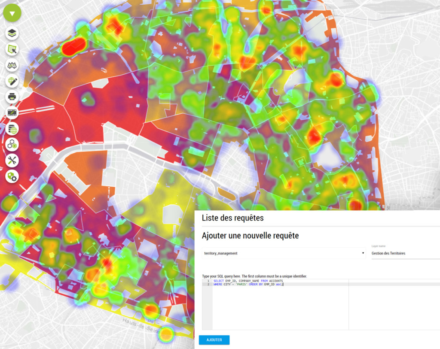Click the 'Ajouter une nouvelle requête' heading
The image size is (440, 349).
pos(250,236)
